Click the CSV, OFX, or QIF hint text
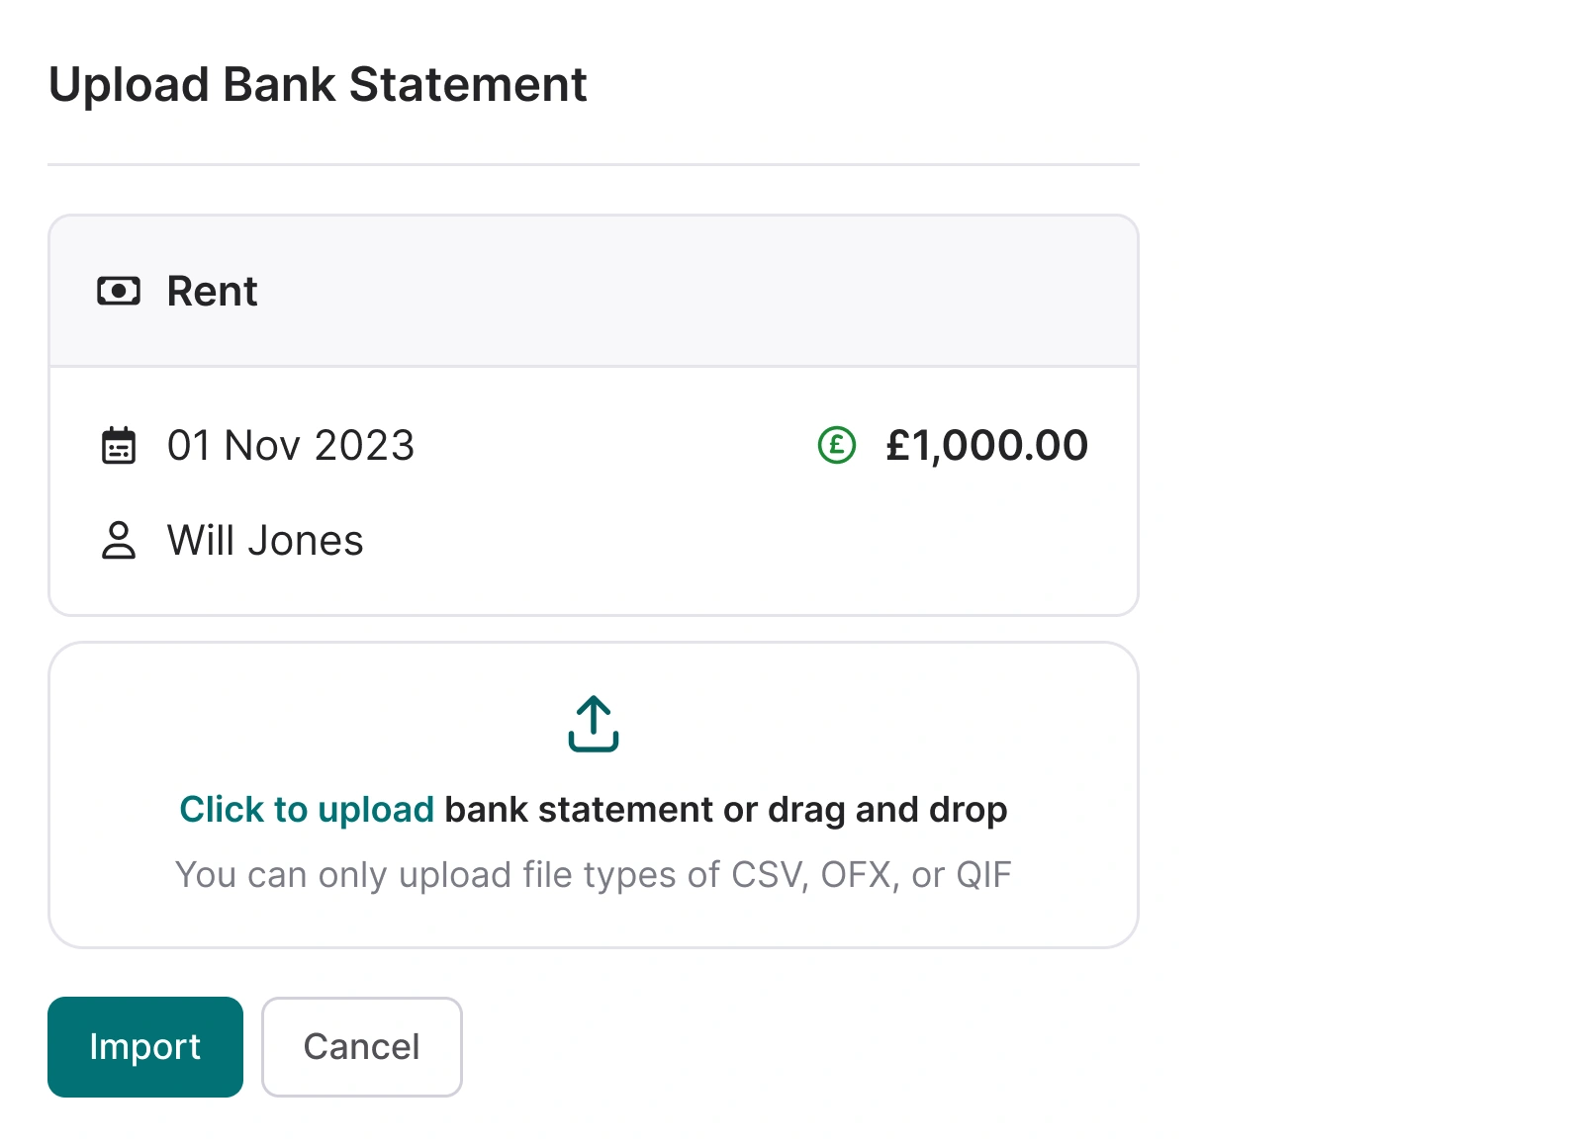Viewport: 1577px width, 1145px height. tap(593, 874)
